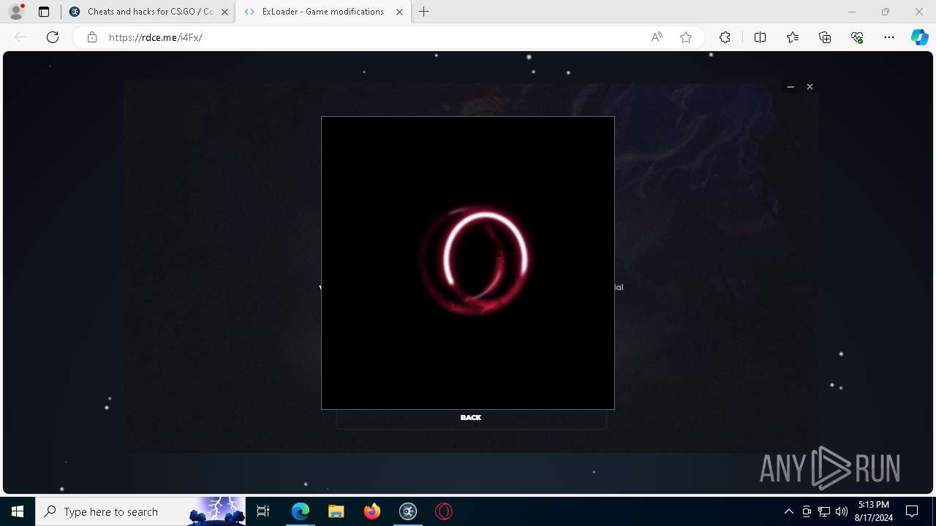Open File Explorer from taskbar

[x=336, y=511]
